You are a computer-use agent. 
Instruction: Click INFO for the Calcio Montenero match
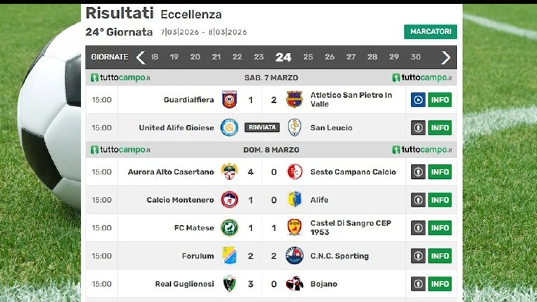440,200
